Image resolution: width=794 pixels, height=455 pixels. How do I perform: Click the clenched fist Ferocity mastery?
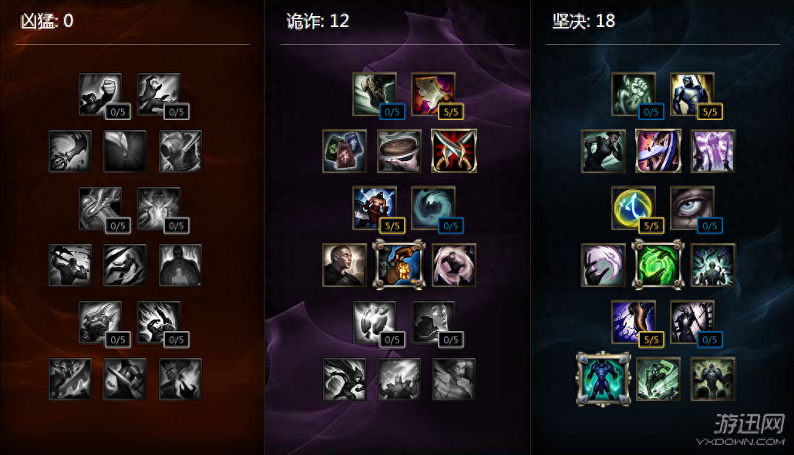100,95
